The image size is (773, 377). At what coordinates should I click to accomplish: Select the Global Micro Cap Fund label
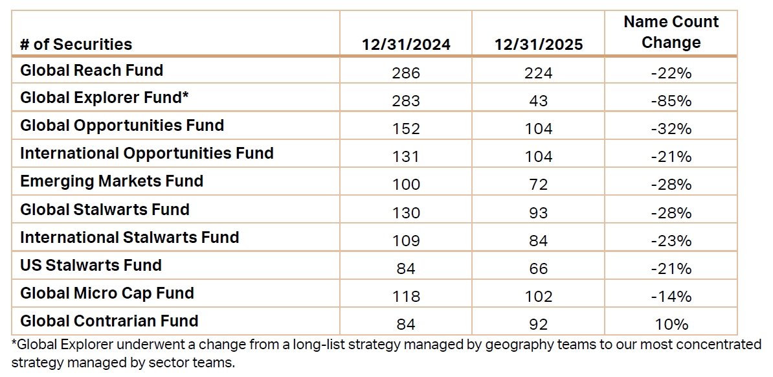(107, 293)
